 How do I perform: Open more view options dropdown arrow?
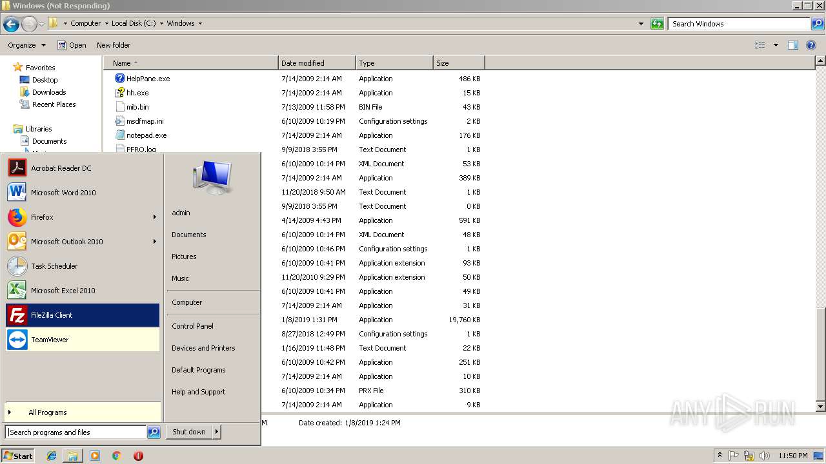click(x=776, y=45)
